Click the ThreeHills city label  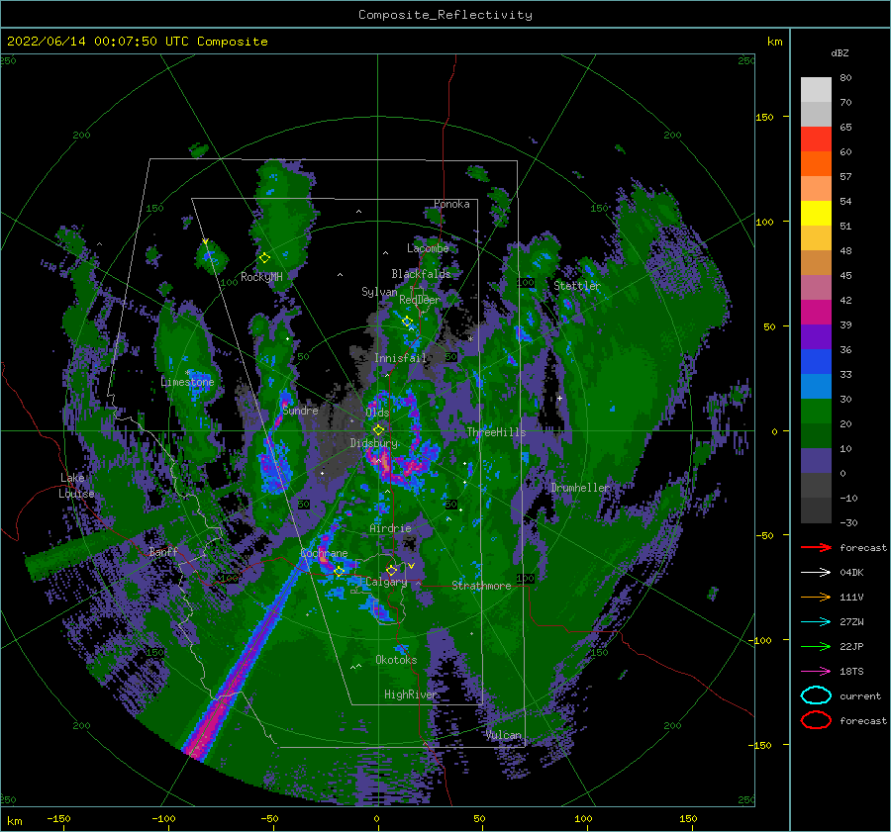496,432
